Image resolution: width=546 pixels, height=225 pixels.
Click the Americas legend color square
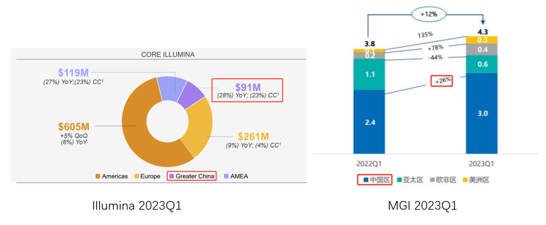coord(98,177)
